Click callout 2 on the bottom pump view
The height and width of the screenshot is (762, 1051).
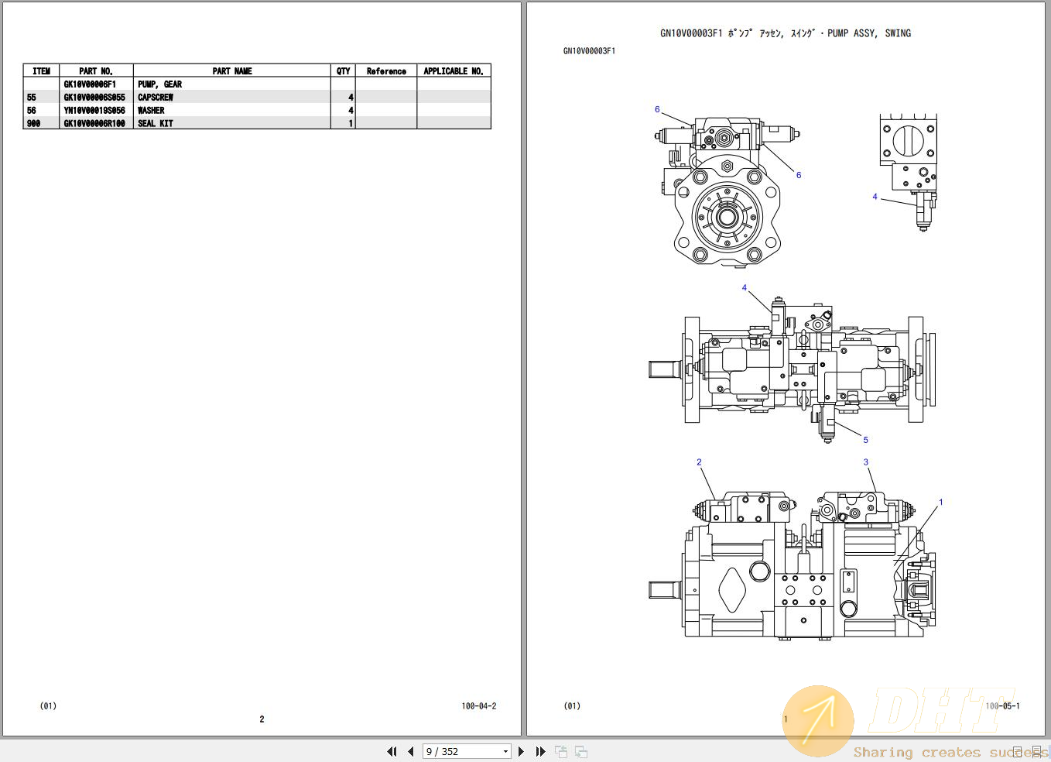pyautogui.click(x=699, y=462)
